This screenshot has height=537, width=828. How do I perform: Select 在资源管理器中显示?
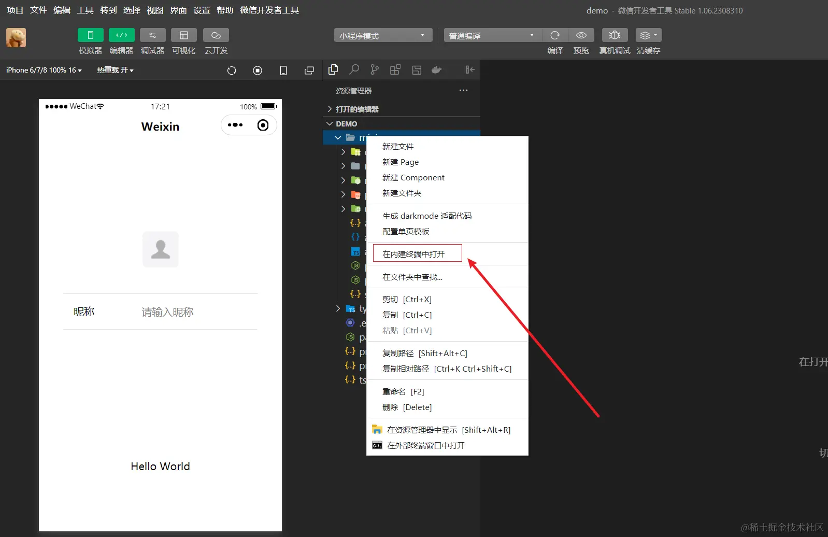[x=447, y=430]
